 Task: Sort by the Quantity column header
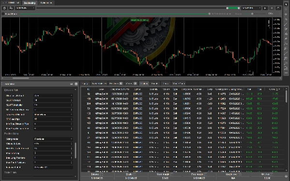tap(154, 90)
